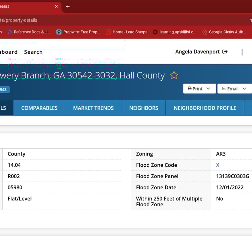Open Home - Lead Sherpa bookmark
This screenshot has width=252, height=246.
126,32
